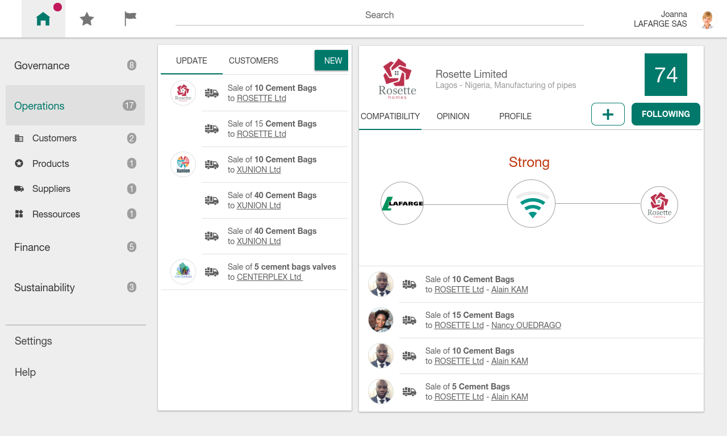
Task: Click truck icon of 15 Cement Bags update row
Action: click(212, 129)
